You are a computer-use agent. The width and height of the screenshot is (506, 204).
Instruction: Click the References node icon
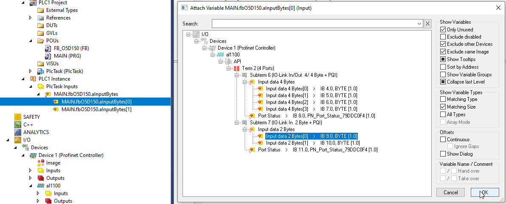[40, 18]
